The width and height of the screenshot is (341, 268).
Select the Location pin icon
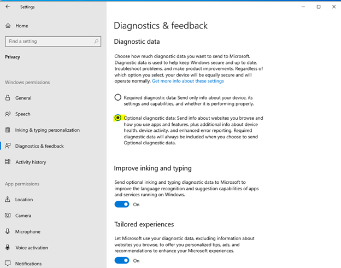coord(8,199)
